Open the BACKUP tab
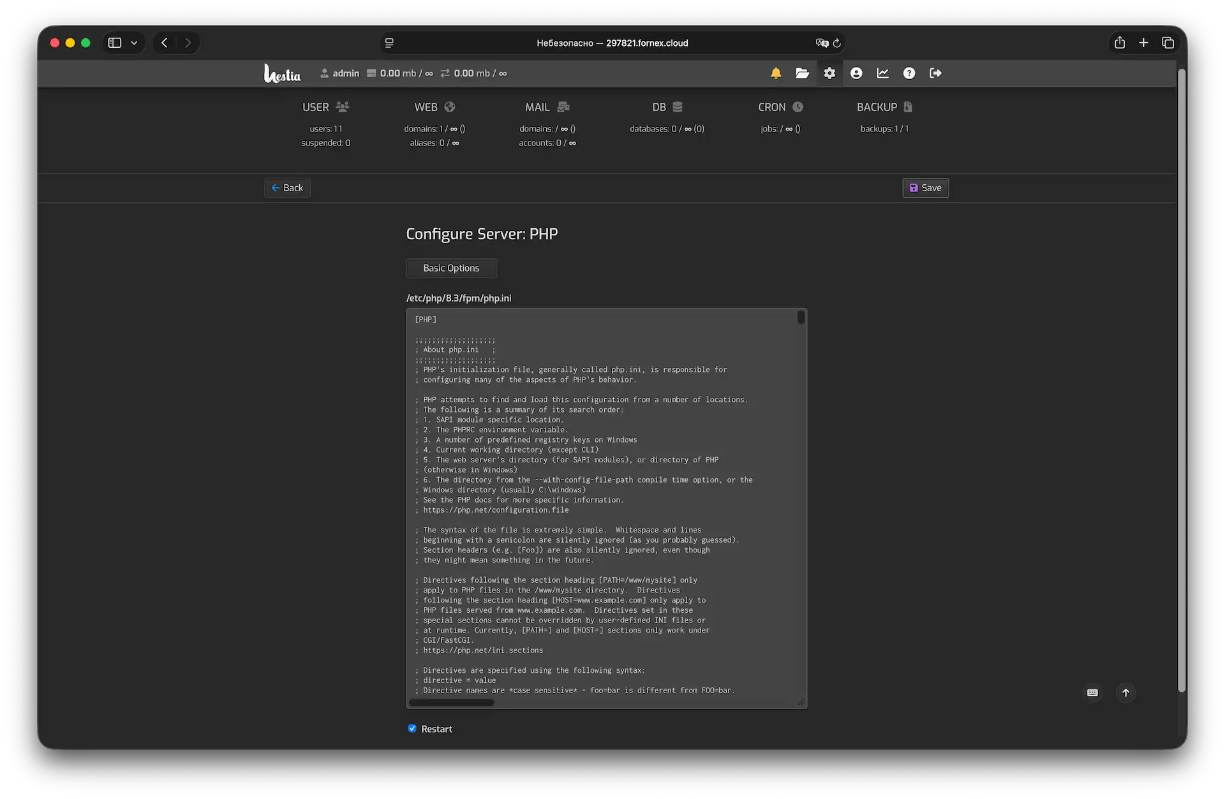 click(884, 107)
